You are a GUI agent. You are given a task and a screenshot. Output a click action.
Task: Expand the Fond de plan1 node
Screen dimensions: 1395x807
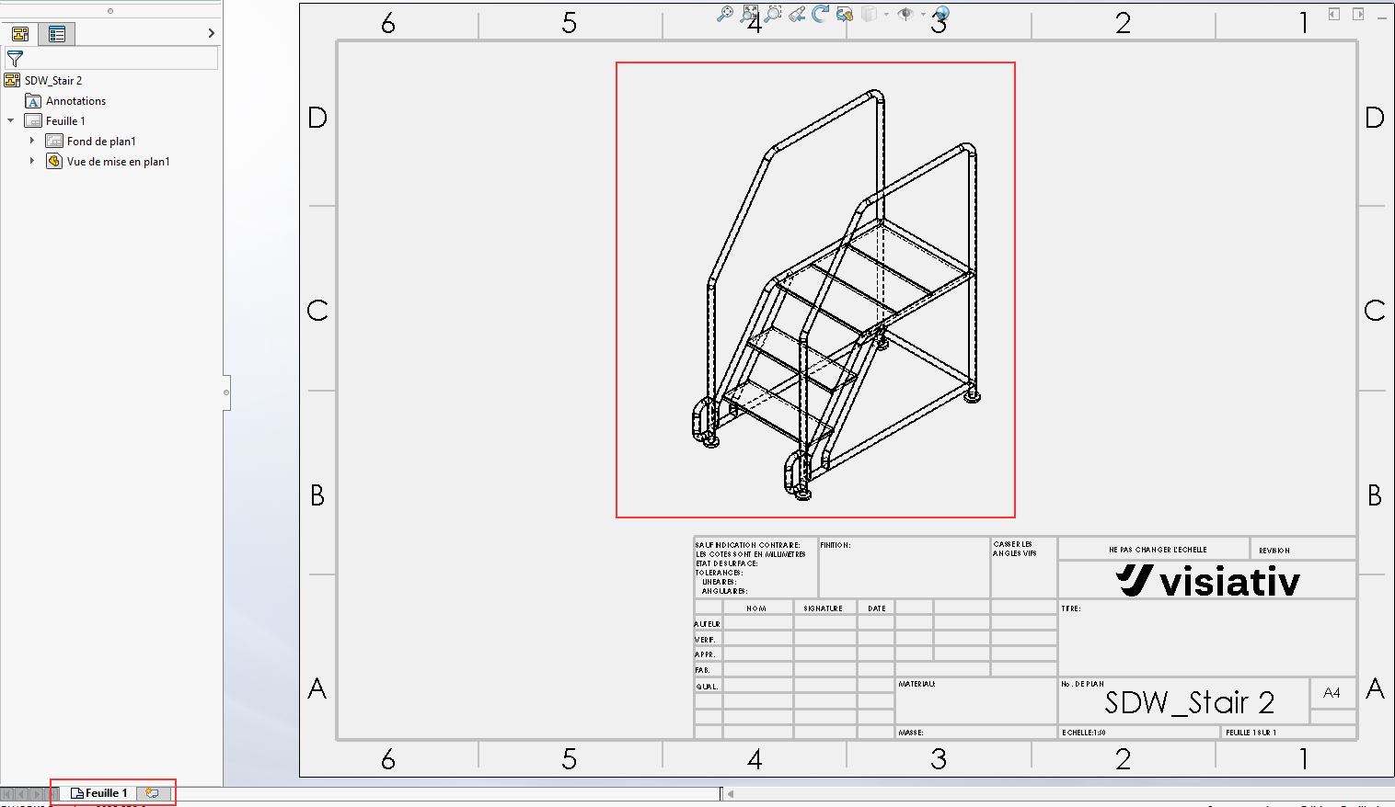tap(32, 141)
